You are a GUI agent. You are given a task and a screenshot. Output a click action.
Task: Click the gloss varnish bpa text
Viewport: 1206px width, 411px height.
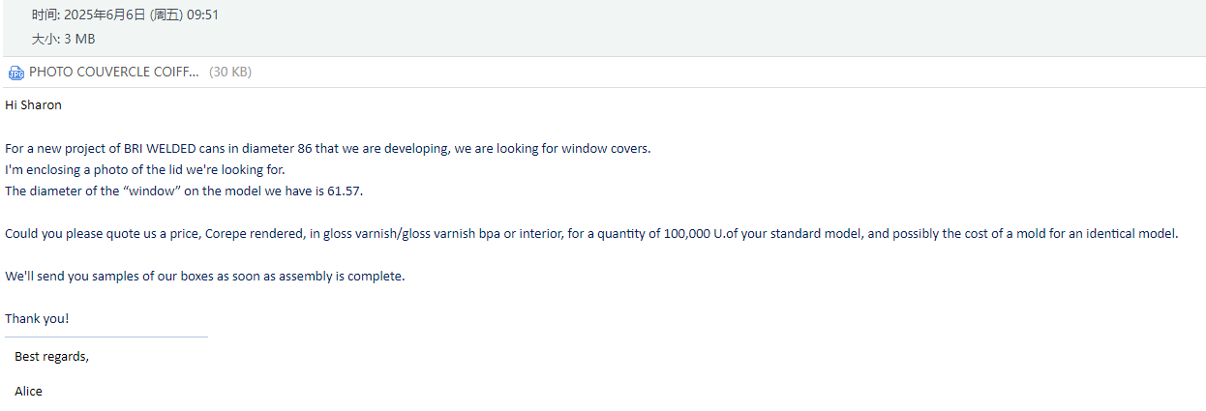447,233
